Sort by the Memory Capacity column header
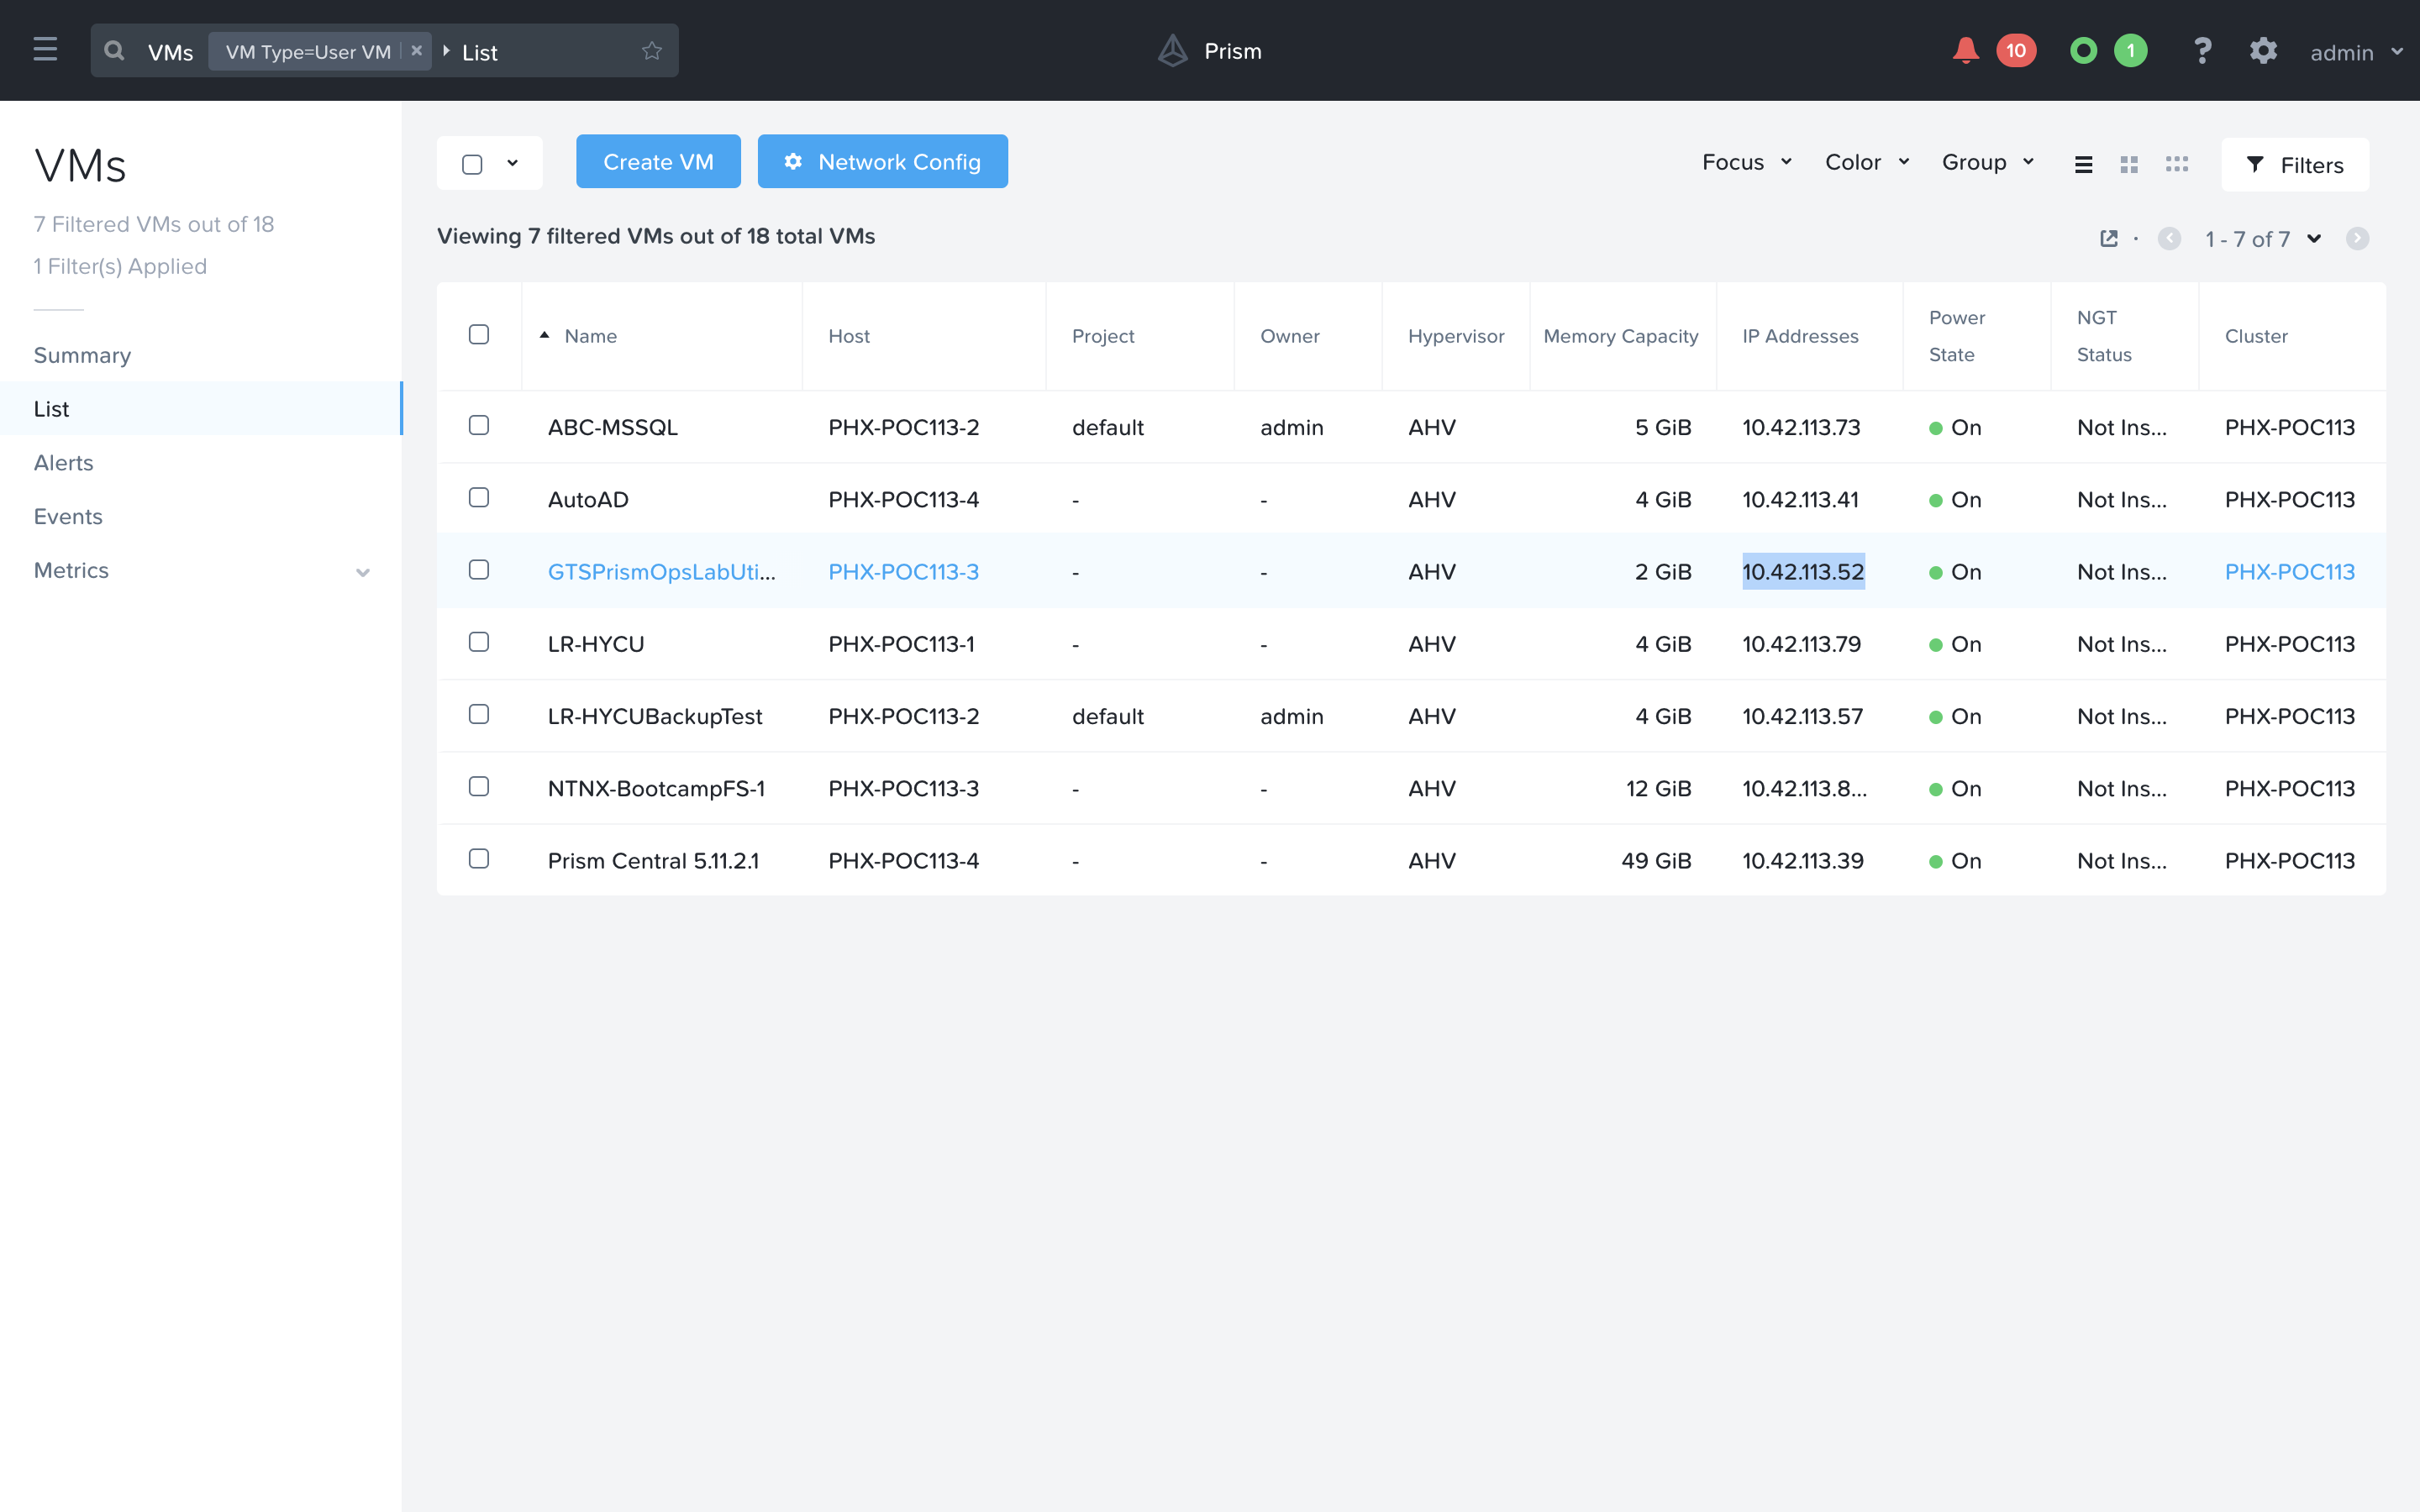The height and width of the screenshot is (1512, 2420). (x=1620, y=336)
